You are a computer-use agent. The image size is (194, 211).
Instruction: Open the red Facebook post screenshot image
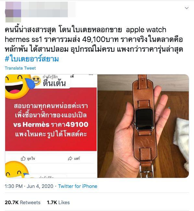tap(51, 126)
